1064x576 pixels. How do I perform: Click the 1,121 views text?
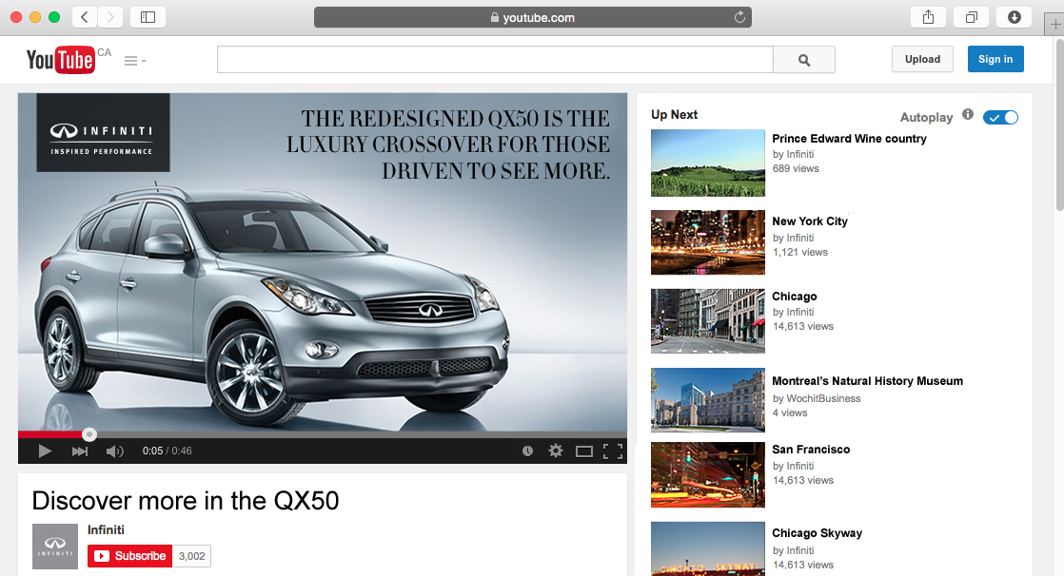(800, 252)
